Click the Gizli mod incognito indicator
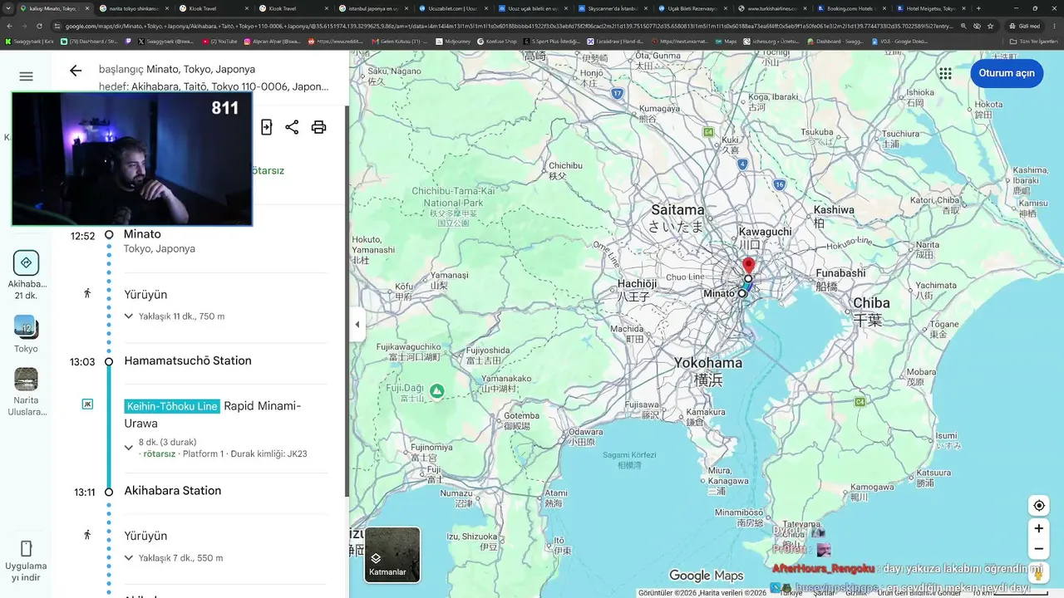The width and height of the screenshot is (1064, 598). (1024, 26)
